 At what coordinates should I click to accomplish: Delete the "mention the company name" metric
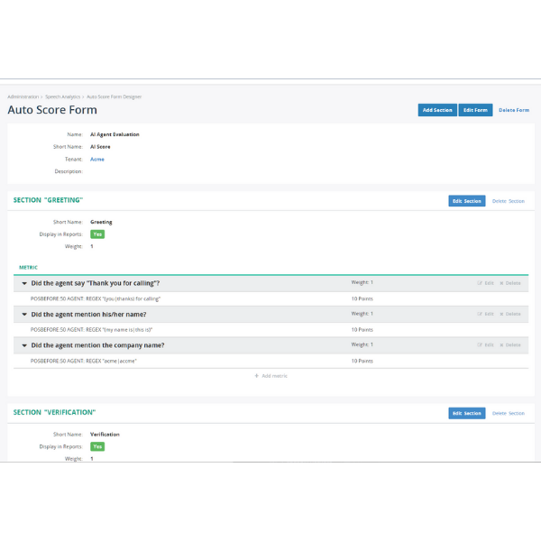pyautogui.click(x=510, y=344)
